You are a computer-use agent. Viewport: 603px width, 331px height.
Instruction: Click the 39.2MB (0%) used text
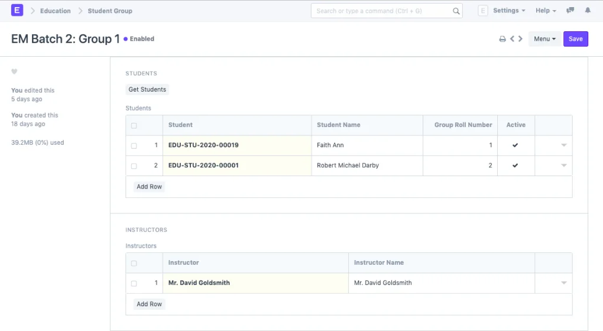[x=38, y=142]
